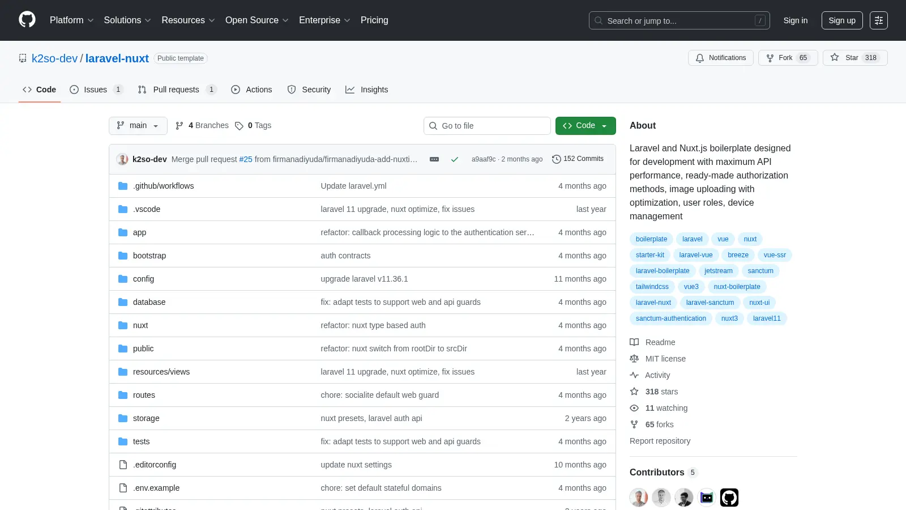The width and height of the screenshot is (906, 510).
Task: Switch to the Pull requests tab
Action: [x=177, y=90]
